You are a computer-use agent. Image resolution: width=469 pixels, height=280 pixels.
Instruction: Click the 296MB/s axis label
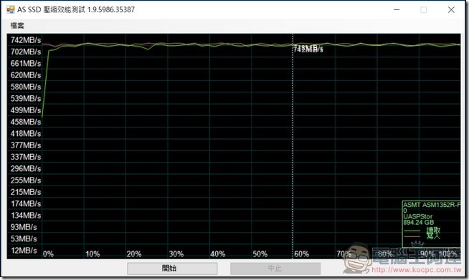[x=26, y=168]
